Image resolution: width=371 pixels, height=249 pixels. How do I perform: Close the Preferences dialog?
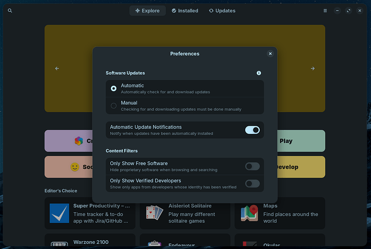click(270, 54)
